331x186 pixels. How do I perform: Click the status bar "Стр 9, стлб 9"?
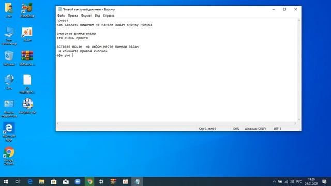[207, 129]
